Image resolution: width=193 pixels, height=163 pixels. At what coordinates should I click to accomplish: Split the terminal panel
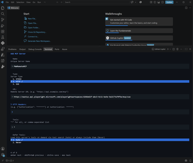[x=174, y=49]
